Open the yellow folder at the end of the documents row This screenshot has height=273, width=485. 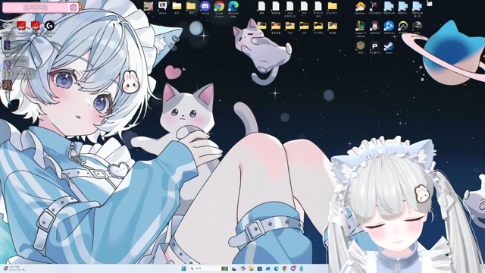tap(333, 6)
